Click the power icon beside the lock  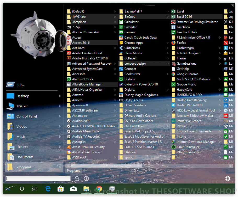[86, 178]
